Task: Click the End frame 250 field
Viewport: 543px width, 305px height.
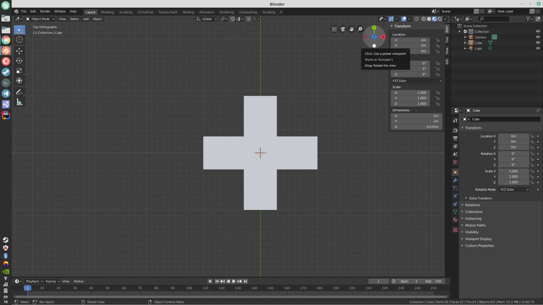Action: coord(433,281)
